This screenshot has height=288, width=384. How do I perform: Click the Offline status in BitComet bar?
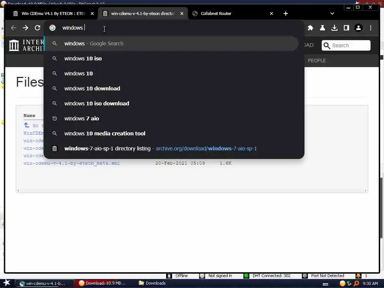(181, 276)
